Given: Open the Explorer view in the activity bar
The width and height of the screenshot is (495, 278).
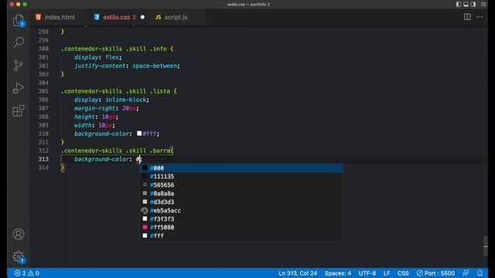Looking at the screenshot, I should tap(19, 21).
